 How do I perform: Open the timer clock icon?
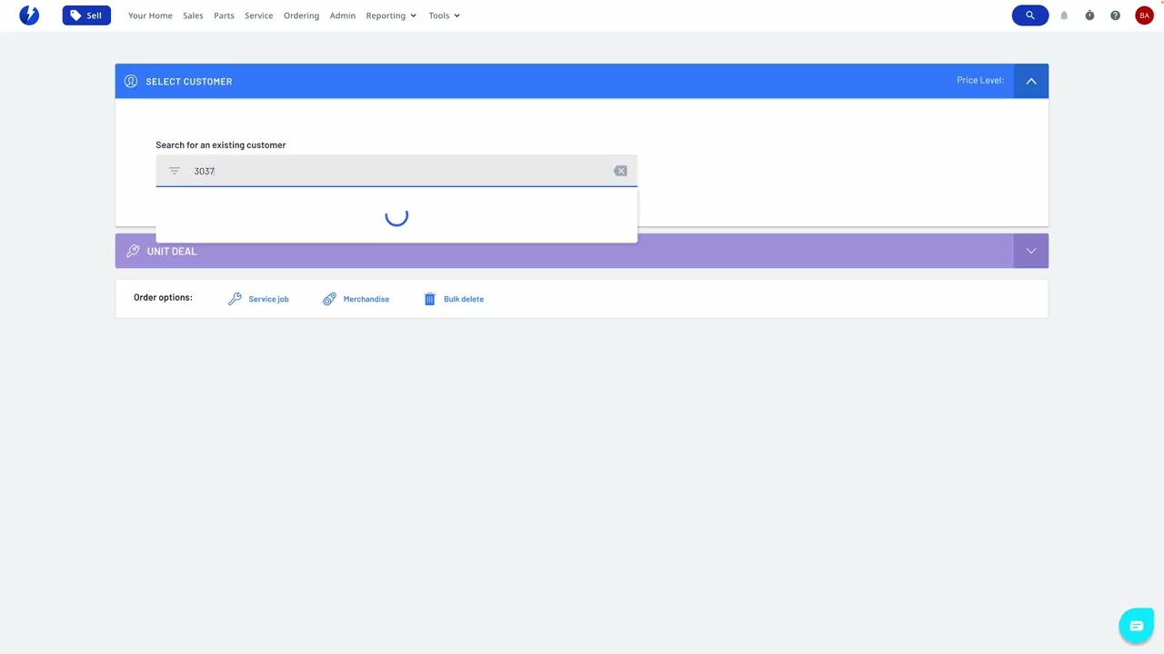pyautogui.click(x=1089, y=15)
